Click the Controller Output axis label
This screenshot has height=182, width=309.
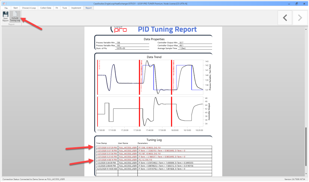[209, 111]
